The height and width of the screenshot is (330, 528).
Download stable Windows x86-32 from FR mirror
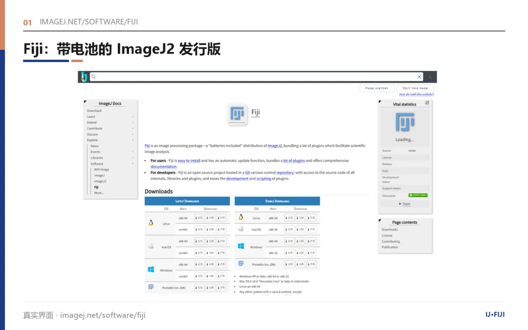click(x=311, y=253)
